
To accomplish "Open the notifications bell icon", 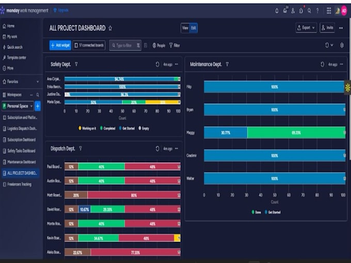I will click(x=277, y=11).
